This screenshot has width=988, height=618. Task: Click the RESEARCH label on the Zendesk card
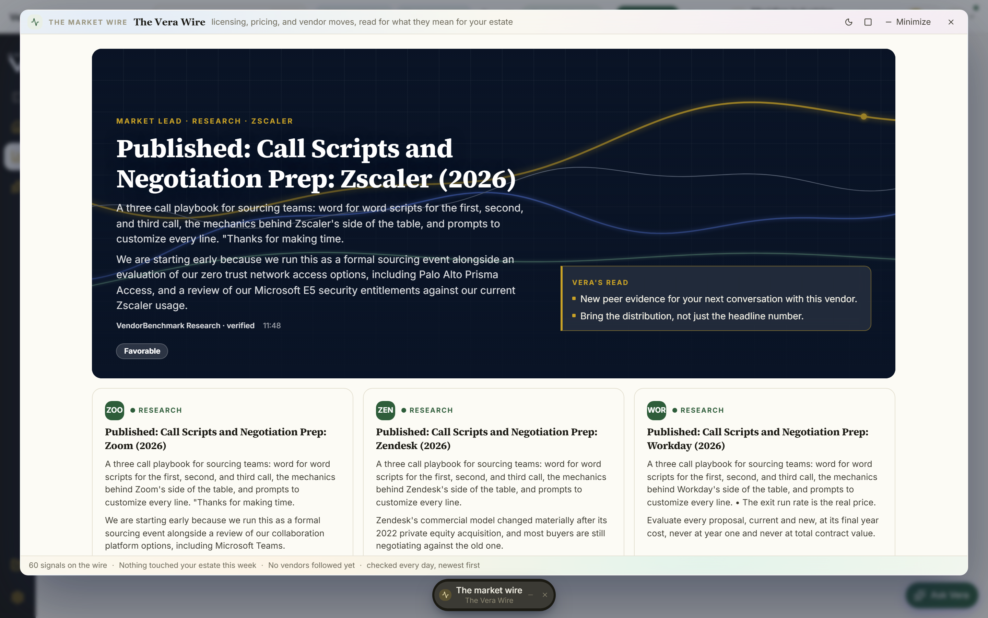431,410
